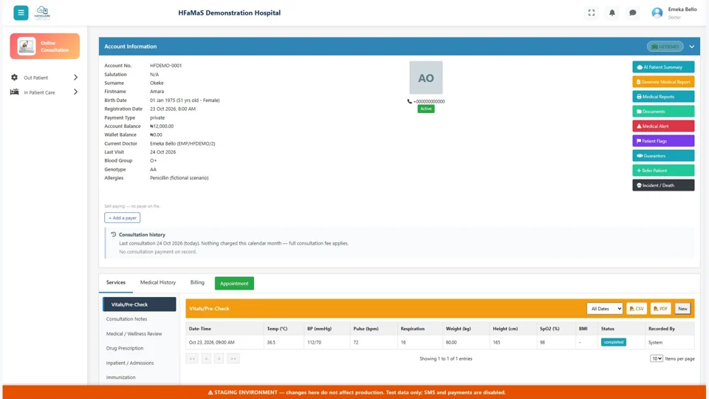Open chat messages icon
This screenshot has width=709, height=399.
633,13
